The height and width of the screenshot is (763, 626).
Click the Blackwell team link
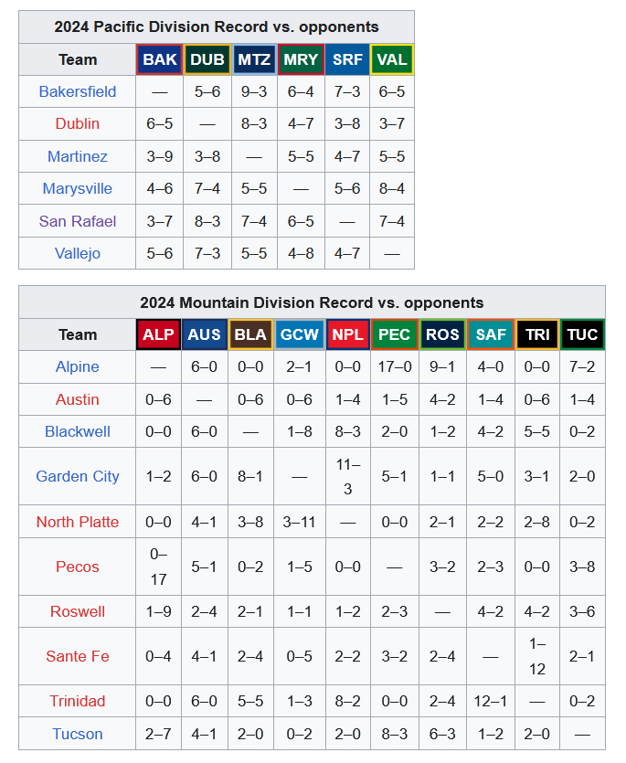(x=78, y=431)
